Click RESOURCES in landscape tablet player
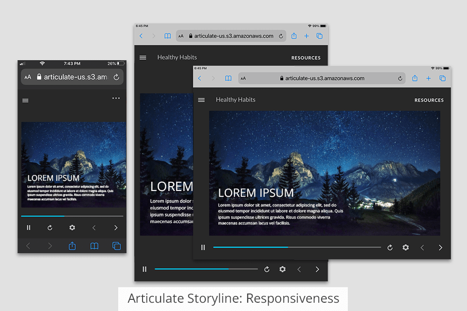467x311 pixels. pos(429,100)
